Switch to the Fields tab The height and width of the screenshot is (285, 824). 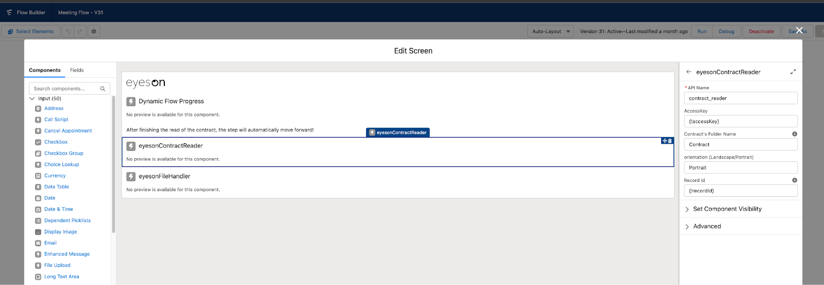tap(77, 70)
